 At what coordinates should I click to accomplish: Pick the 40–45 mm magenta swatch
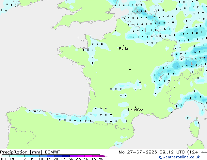[x=88, y=156]
